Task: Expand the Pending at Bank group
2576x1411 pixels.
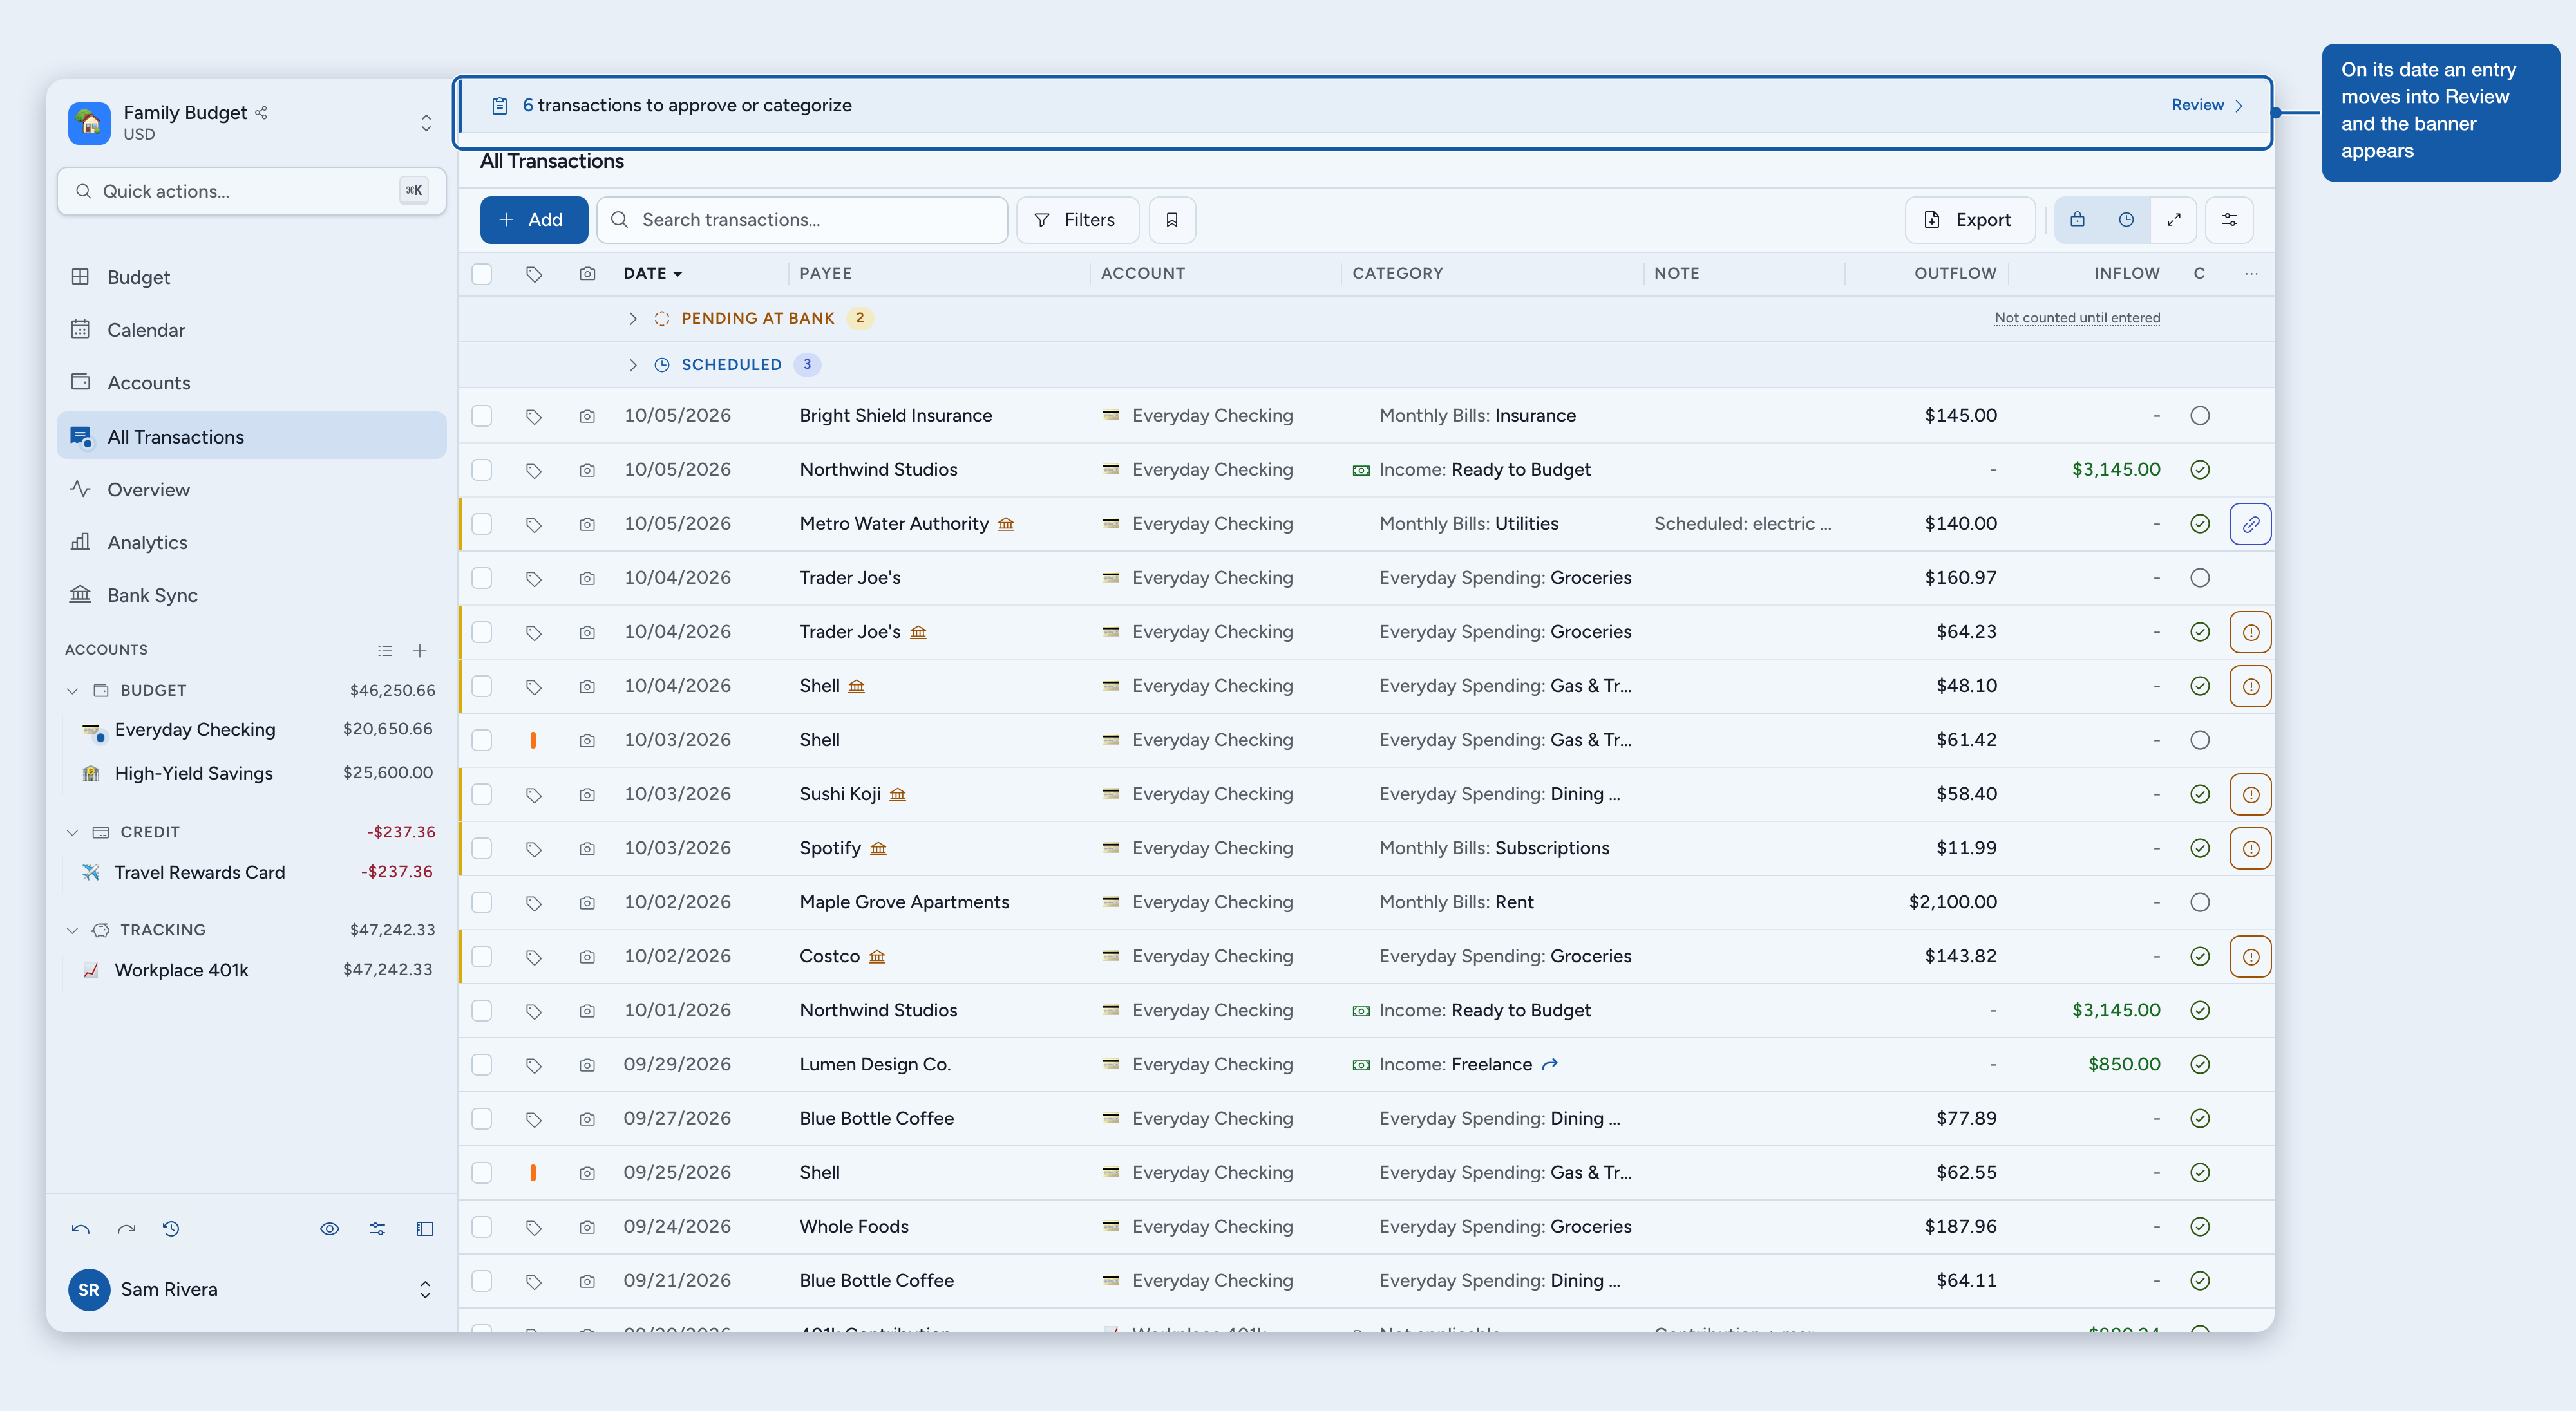Action: point(632,319)
